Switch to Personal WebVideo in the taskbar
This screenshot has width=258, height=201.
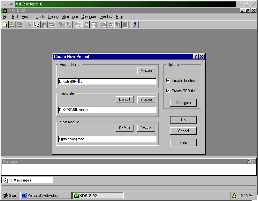46,196
